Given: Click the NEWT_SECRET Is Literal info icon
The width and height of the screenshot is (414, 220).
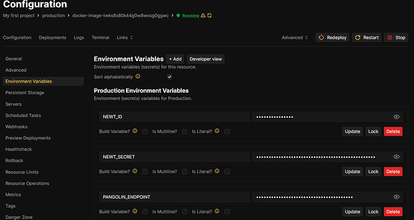Looking at the screenshot, I should [x=217, y=171].
